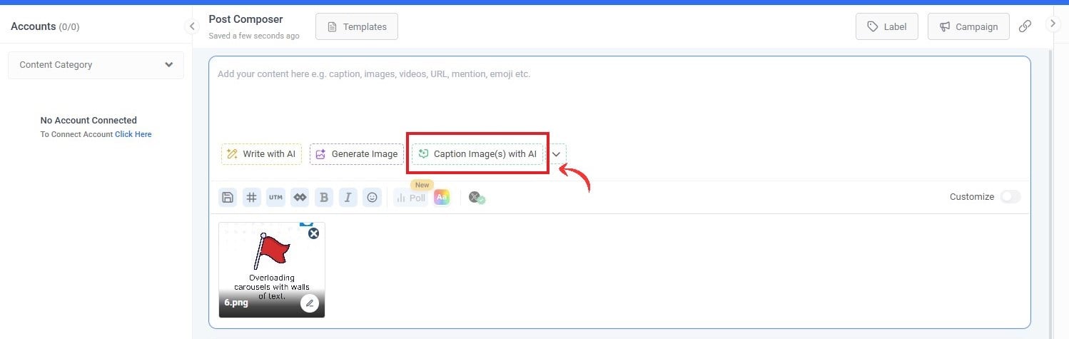Click the save draft icon in toolbar
The height and width of the screenshot is (339, 1069).
(228, 198)
